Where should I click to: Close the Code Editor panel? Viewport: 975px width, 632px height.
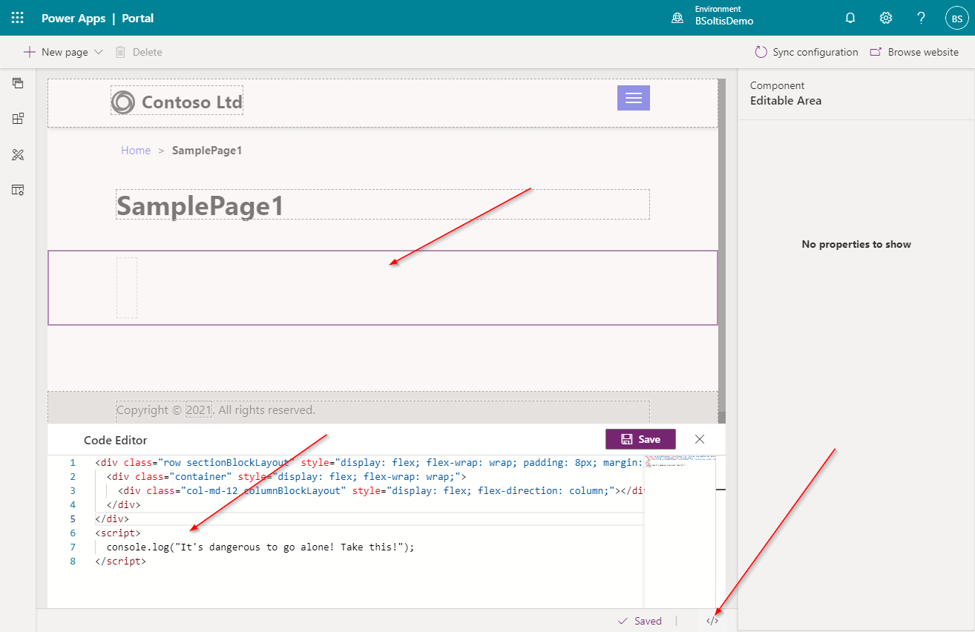(699, 438)
